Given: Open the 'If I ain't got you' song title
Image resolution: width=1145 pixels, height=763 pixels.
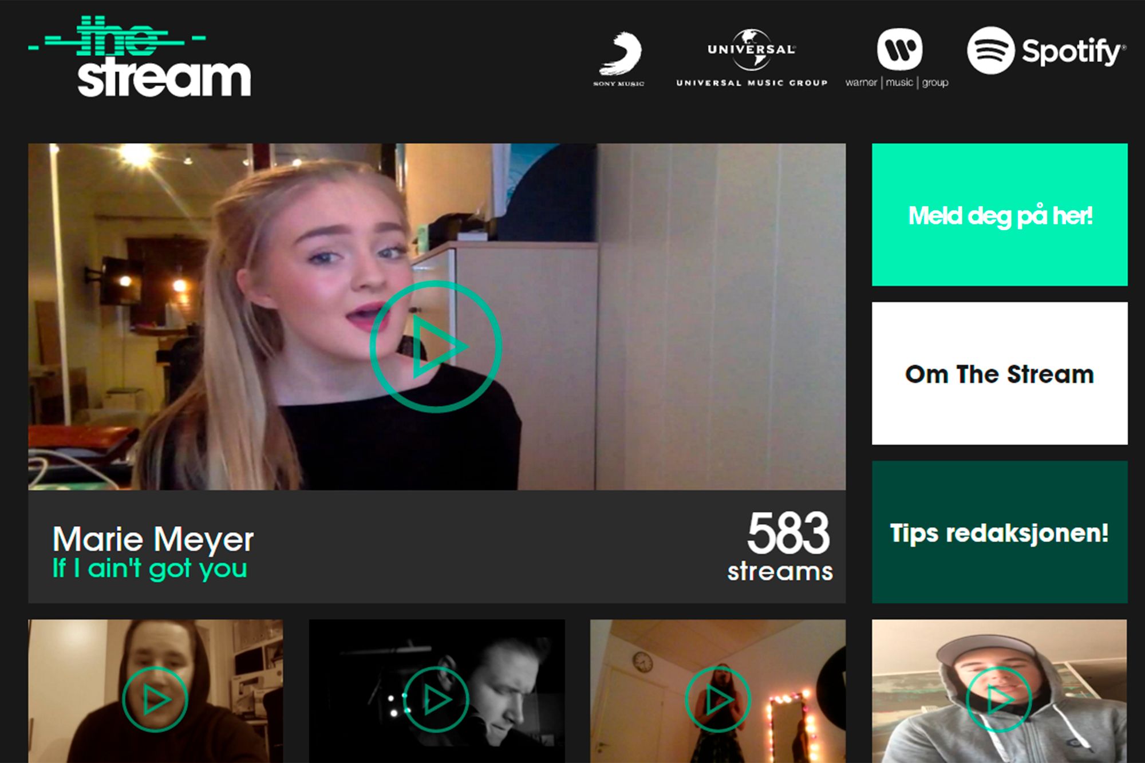Looking at the screenshot, I should [x=150, y=568].
